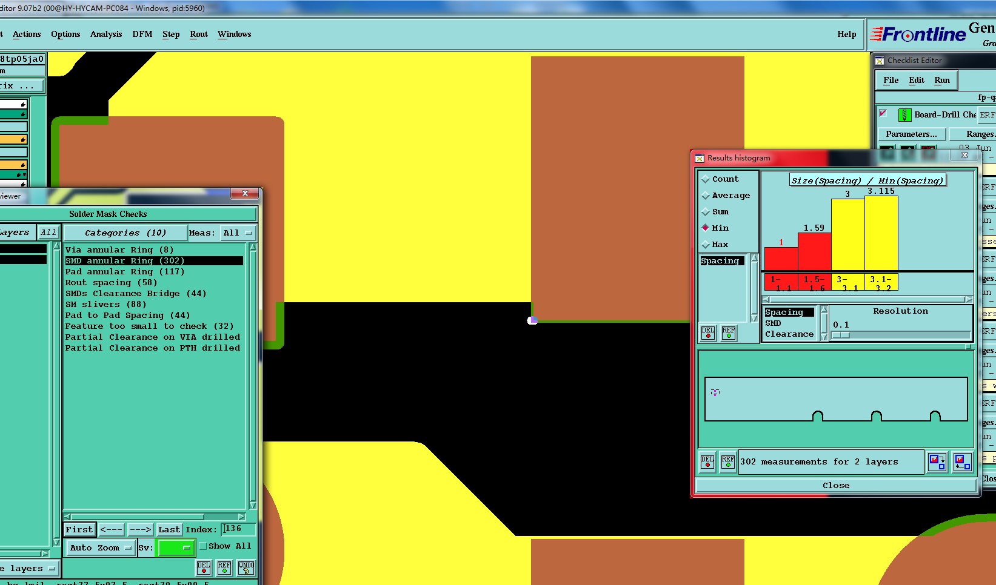
Task: Click UNDO icon in Solder Mask Checks viewer
Action: (246, 568)
